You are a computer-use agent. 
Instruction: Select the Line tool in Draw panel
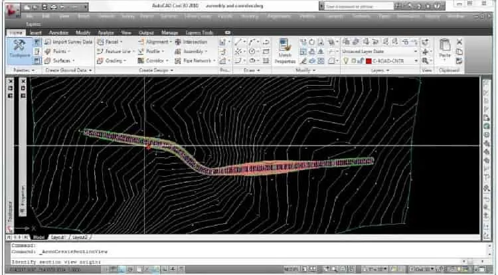[238, 42]
